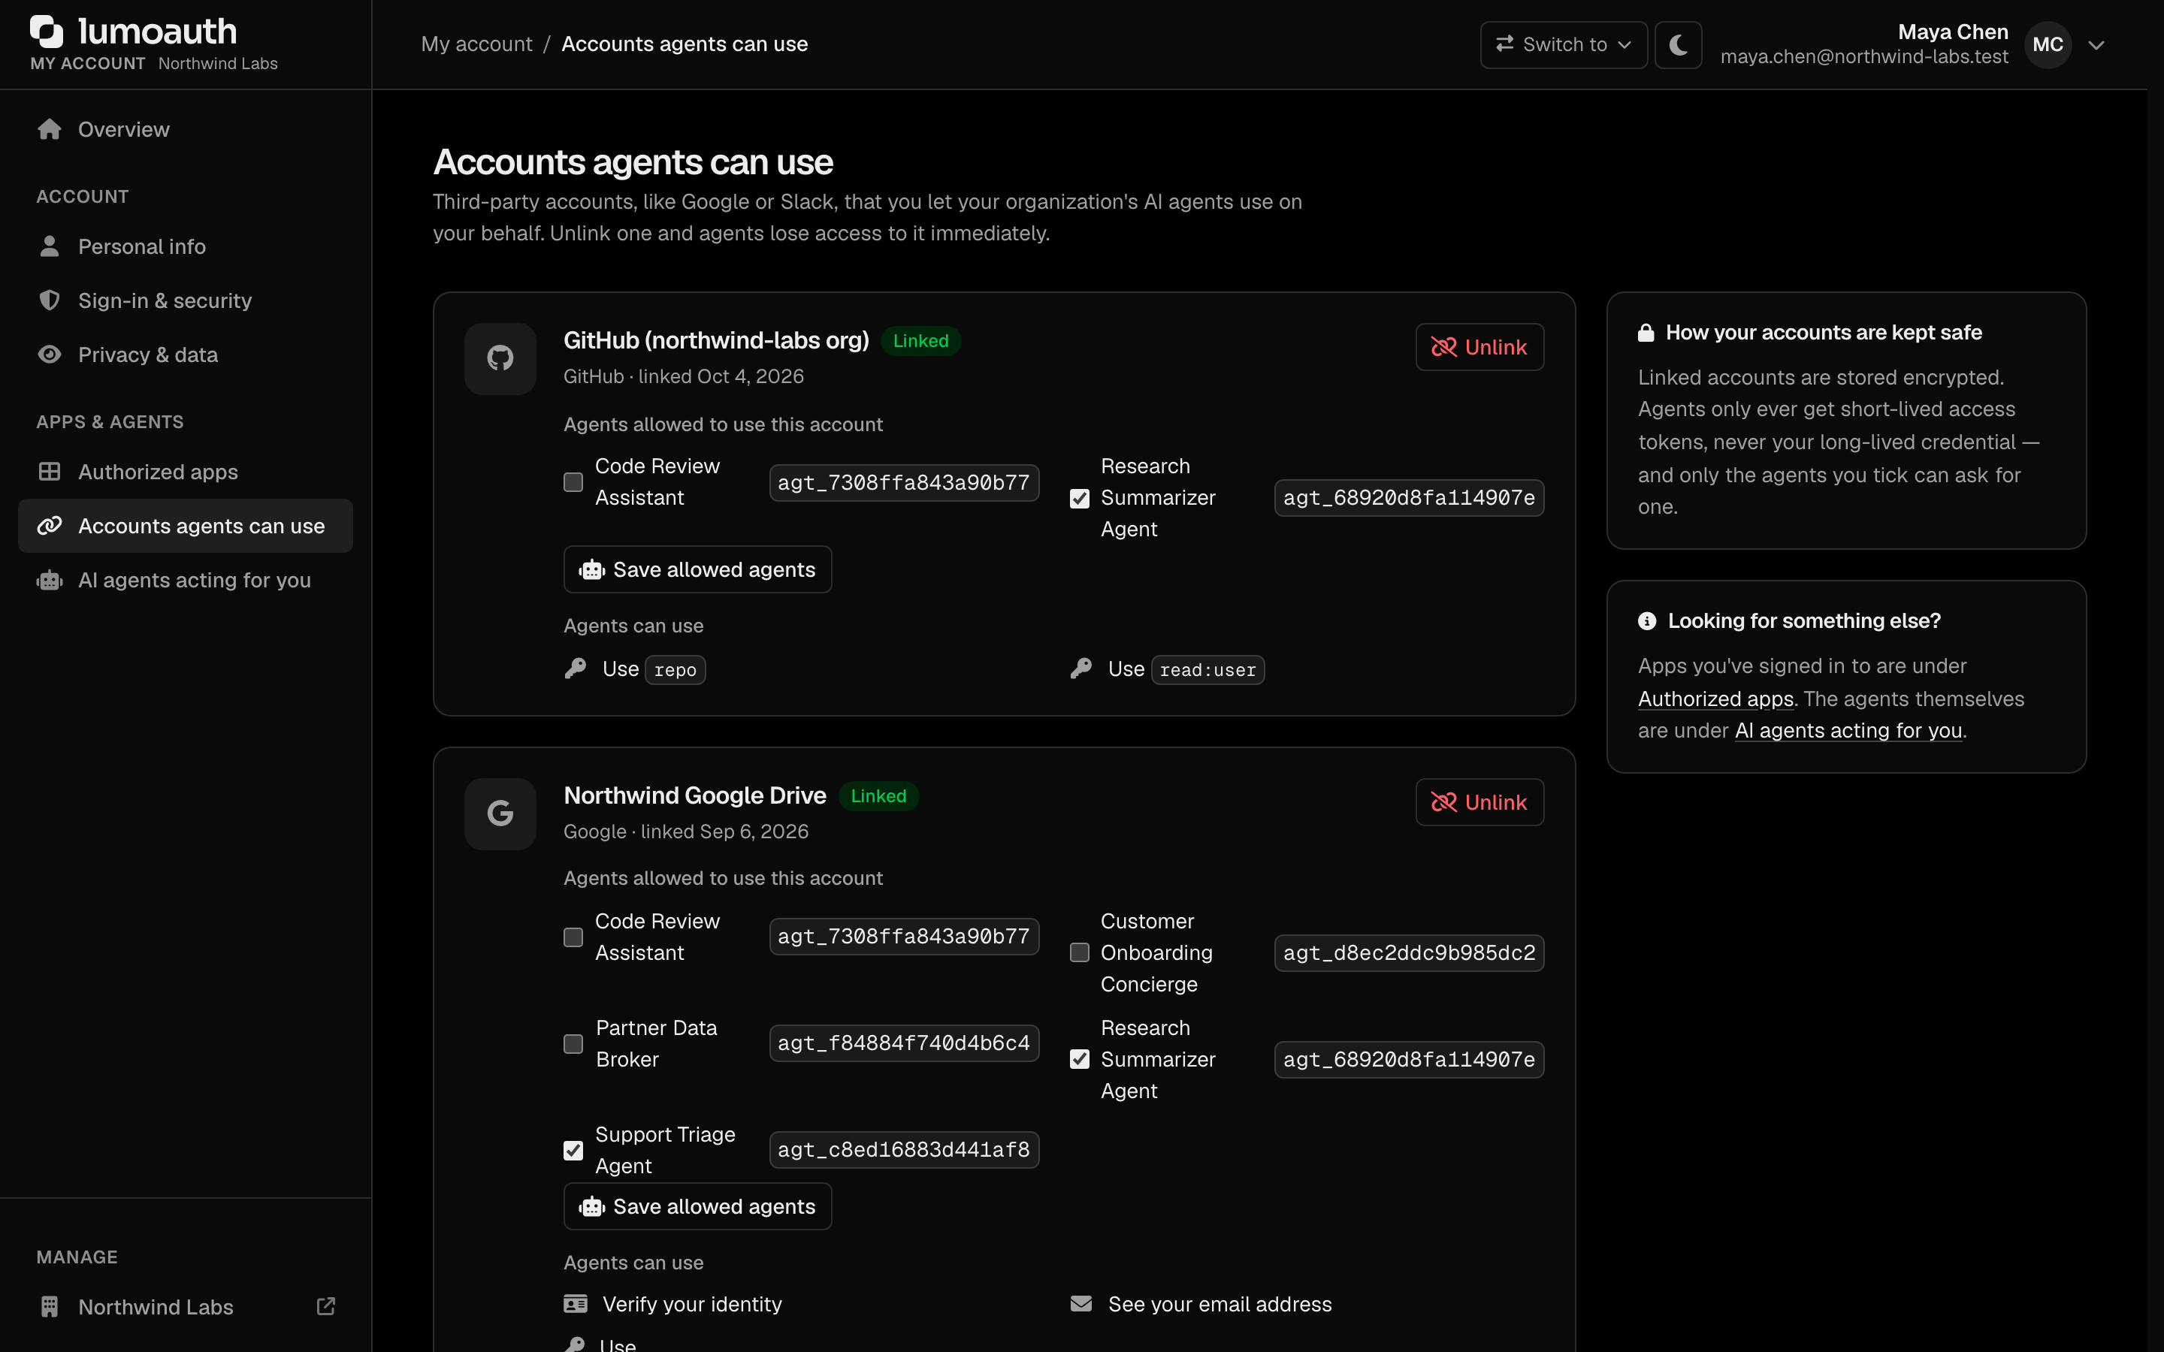This screenshot has height=1352, width=2164.
Task: Follow the AI agents acting for you link
Action: (x=1848, y=731)
